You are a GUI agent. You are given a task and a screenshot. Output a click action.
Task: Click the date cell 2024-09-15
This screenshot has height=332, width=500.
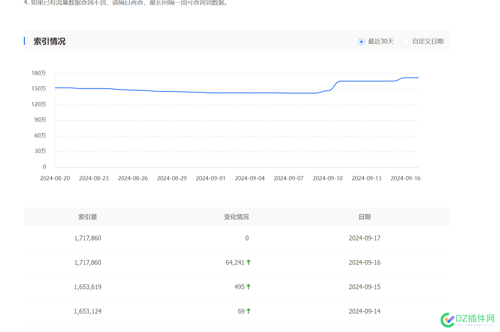[365, 287]
